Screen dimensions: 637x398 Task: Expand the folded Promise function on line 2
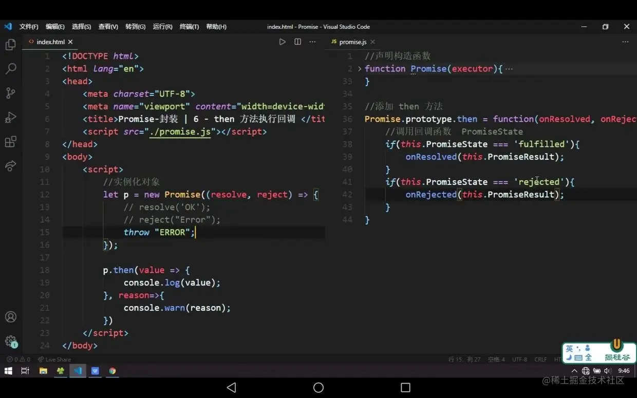pos(360,68)
